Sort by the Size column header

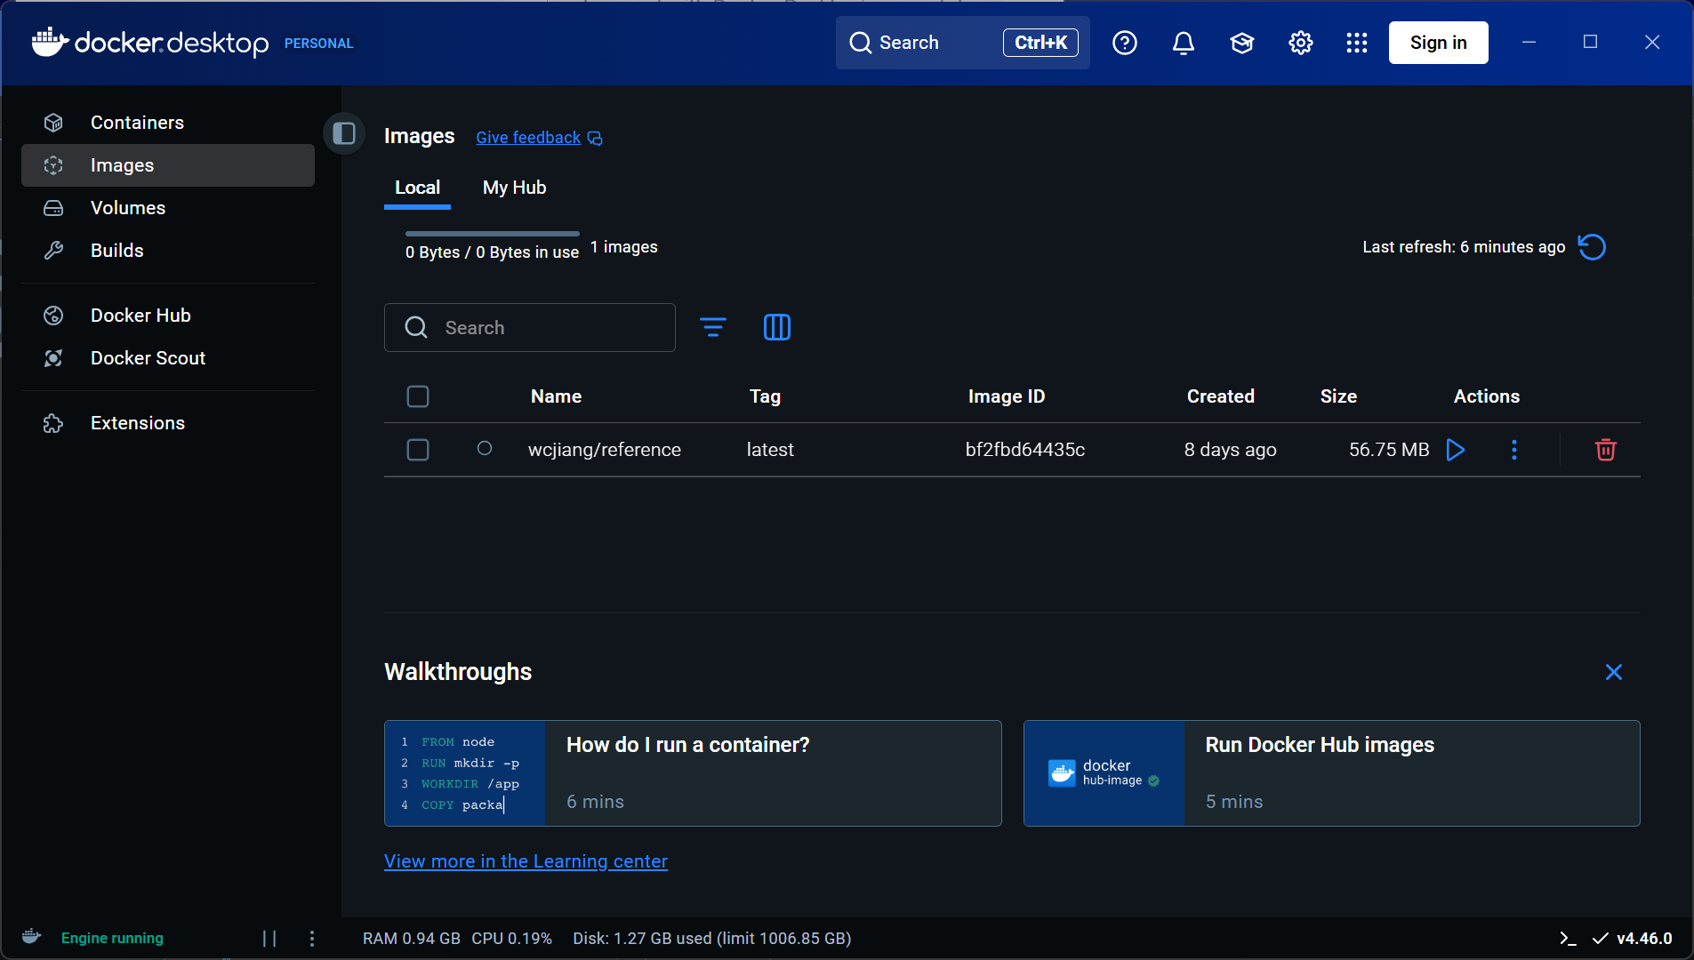tap(1338, 396)
